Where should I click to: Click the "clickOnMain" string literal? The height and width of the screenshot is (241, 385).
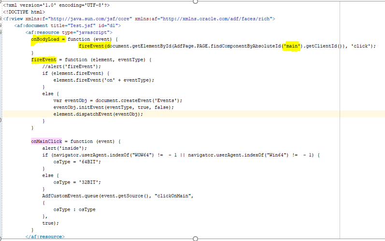[172, 196]
